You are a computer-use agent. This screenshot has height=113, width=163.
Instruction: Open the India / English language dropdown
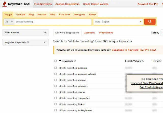coord(118,22)
